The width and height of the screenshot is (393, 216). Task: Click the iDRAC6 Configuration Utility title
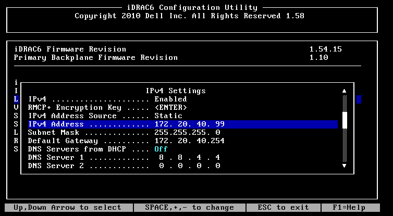point(192,7)
